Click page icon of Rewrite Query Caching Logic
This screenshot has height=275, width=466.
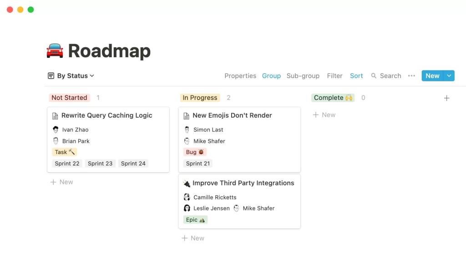pyautogui.click(x=55, y=116)
